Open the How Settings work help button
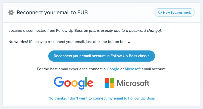203x109 pixels. click(175, 13)
